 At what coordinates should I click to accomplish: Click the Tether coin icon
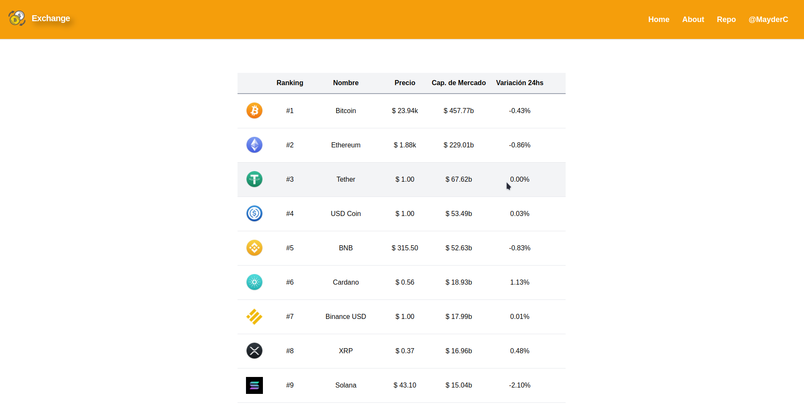click(x=254, y=179)
